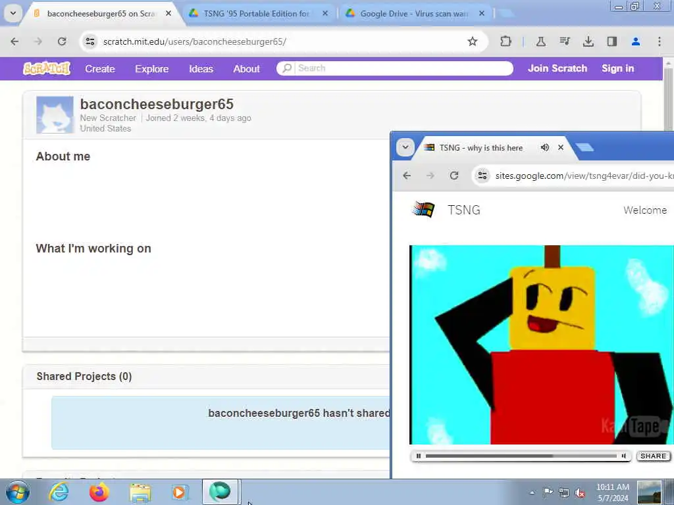Go back in the TSNG browser window
Image resolution: width=674 pixels, height=505 pixels.
[x=407, y=176]
